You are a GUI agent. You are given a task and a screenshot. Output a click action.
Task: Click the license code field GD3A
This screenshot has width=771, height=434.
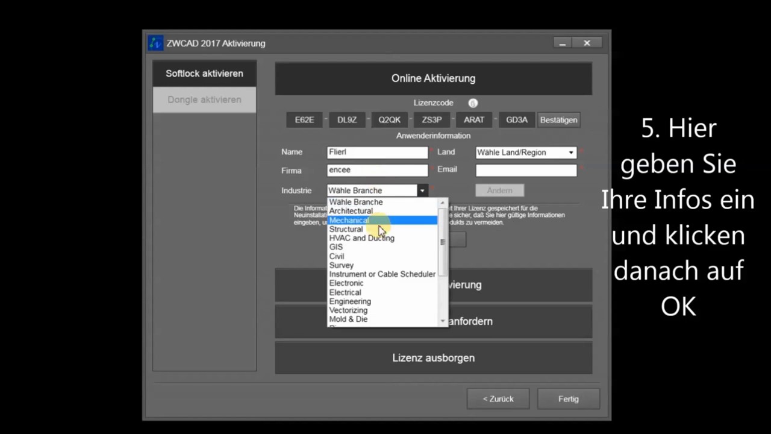coord(517,120)
